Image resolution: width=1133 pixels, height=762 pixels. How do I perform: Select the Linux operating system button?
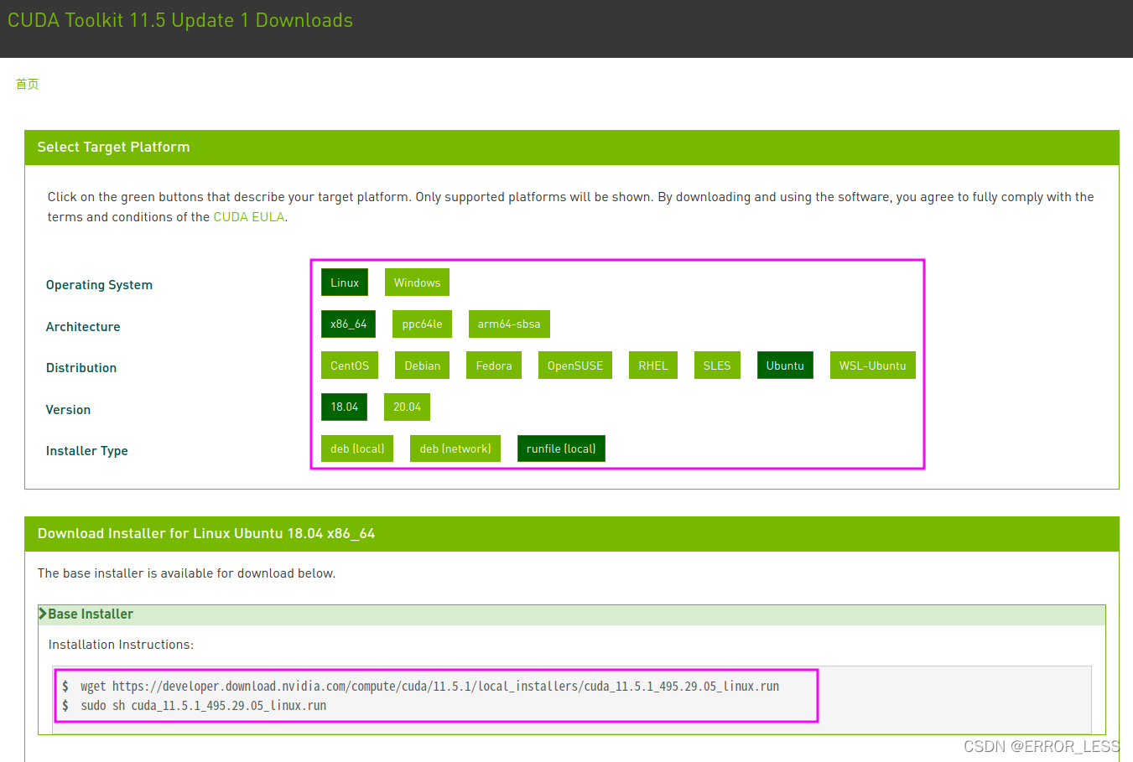[345, 283]
